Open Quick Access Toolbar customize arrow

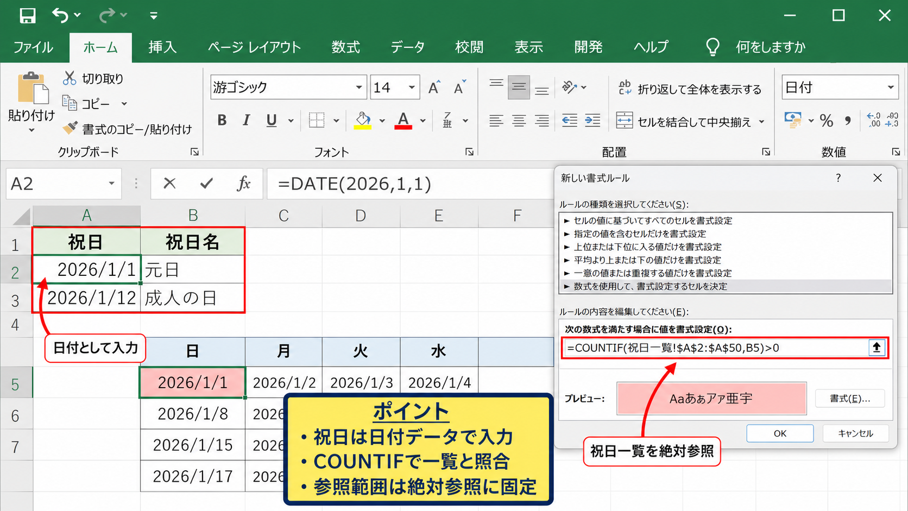coord(154,16)
